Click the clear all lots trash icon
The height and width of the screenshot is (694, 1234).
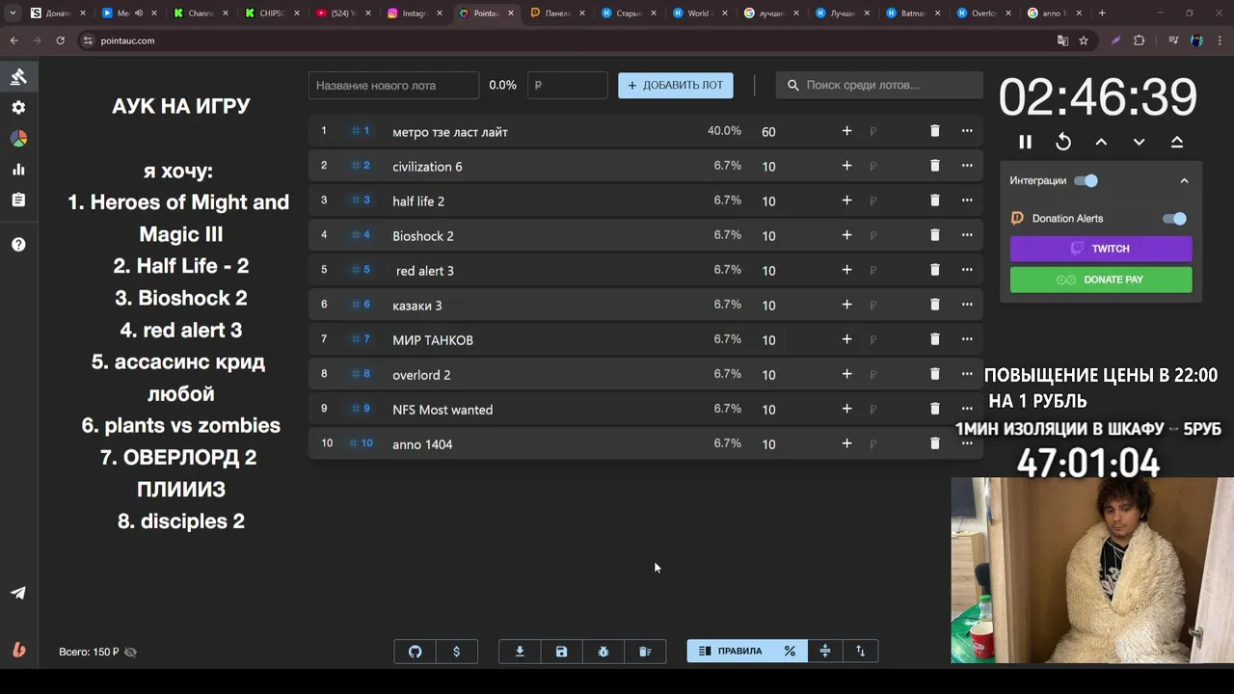645,652
